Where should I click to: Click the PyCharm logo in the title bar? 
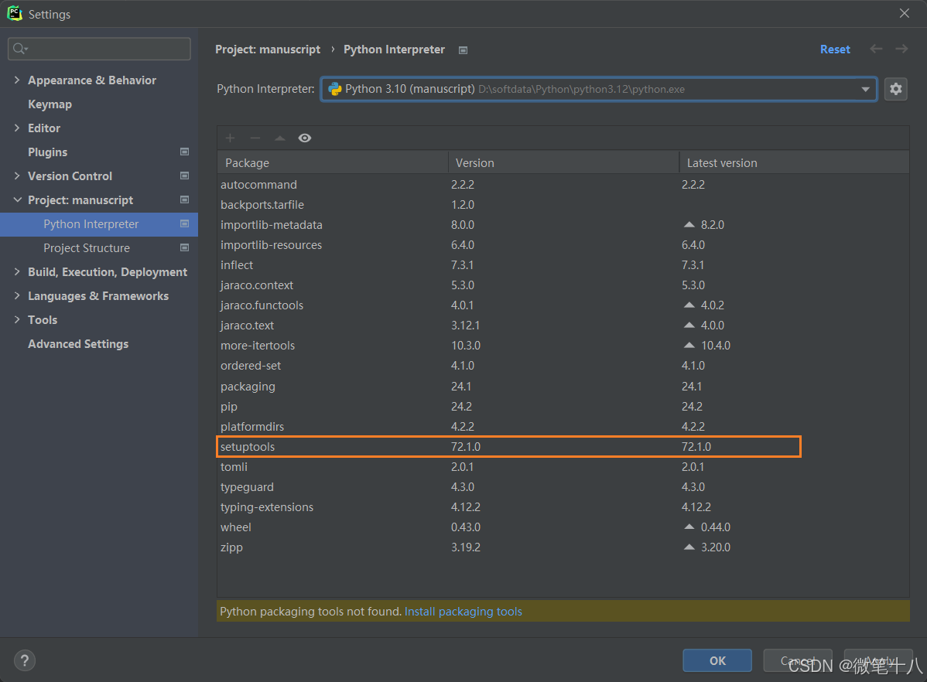coord(14,13)
